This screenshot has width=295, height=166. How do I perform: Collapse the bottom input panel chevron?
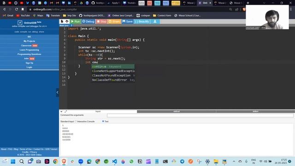point(61,112)
